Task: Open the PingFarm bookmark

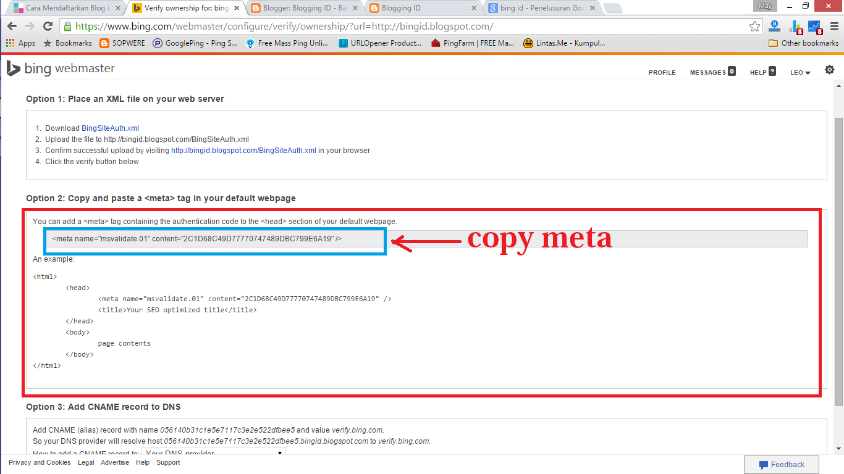Action: click(x=473, y=43)
